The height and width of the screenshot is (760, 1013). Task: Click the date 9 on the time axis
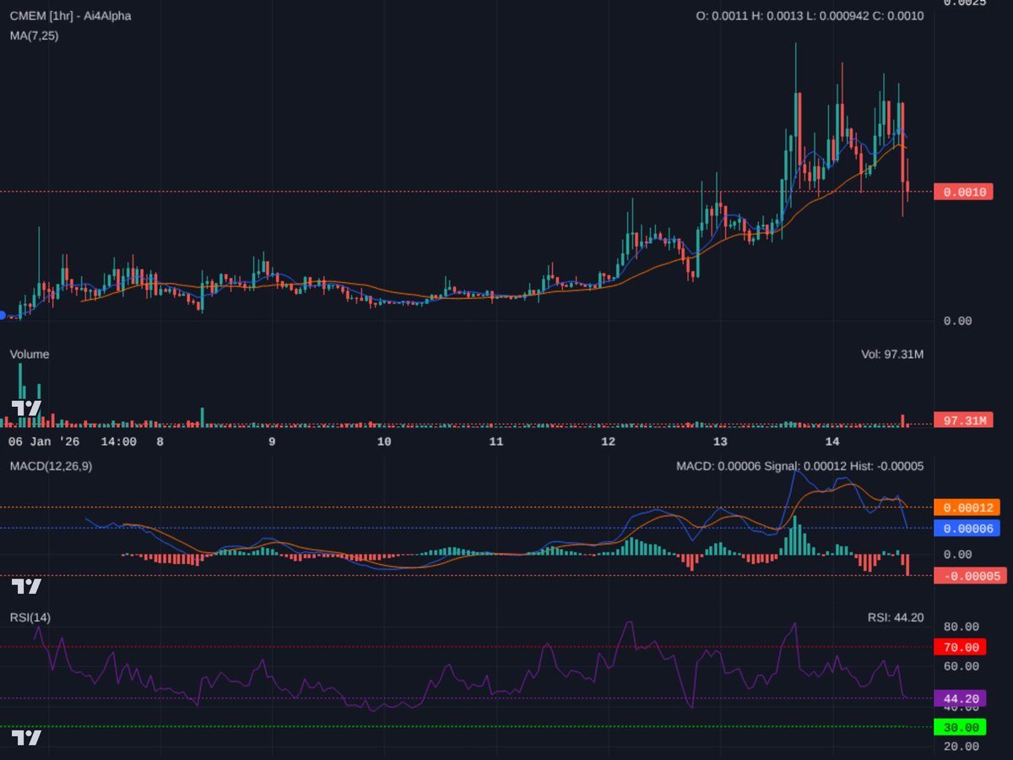272,442
